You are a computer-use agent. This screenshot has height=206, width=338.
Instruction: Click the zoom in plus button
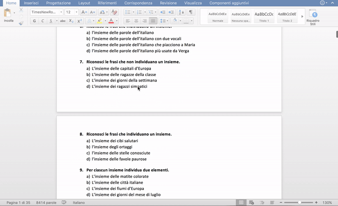pyautogui.click(x=316, y=202)
